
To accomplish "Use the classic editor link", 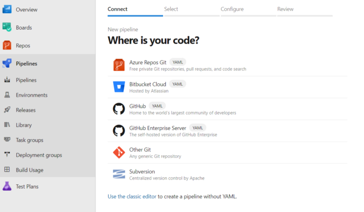I will [x=132, y=196].
